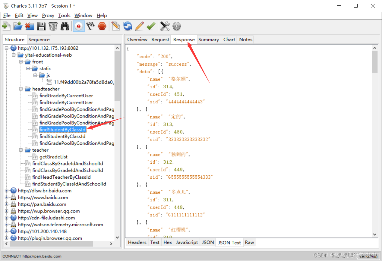This screenshot has width=382, height=261.
Task: Show the Chart tab
Action: point(229,39)
